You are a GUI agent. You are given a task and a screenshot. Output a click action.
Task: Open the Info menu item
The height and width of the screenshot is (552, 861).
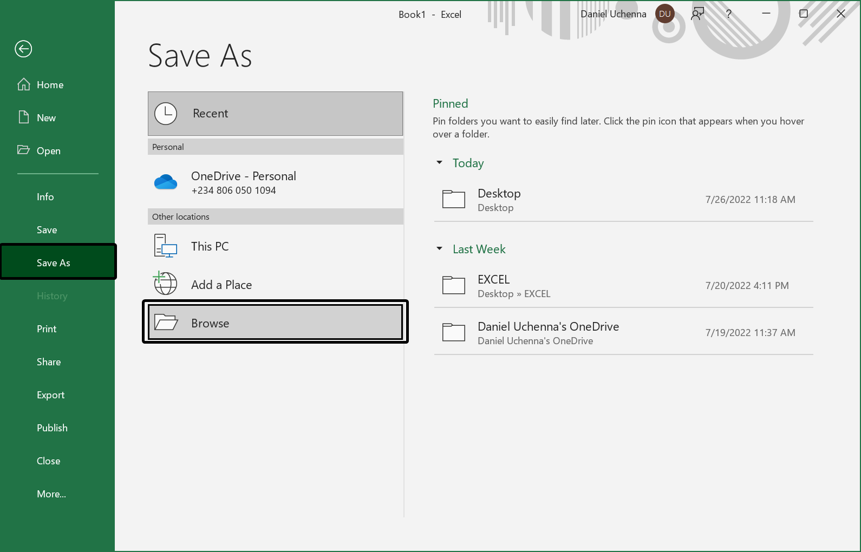[45, 197]
